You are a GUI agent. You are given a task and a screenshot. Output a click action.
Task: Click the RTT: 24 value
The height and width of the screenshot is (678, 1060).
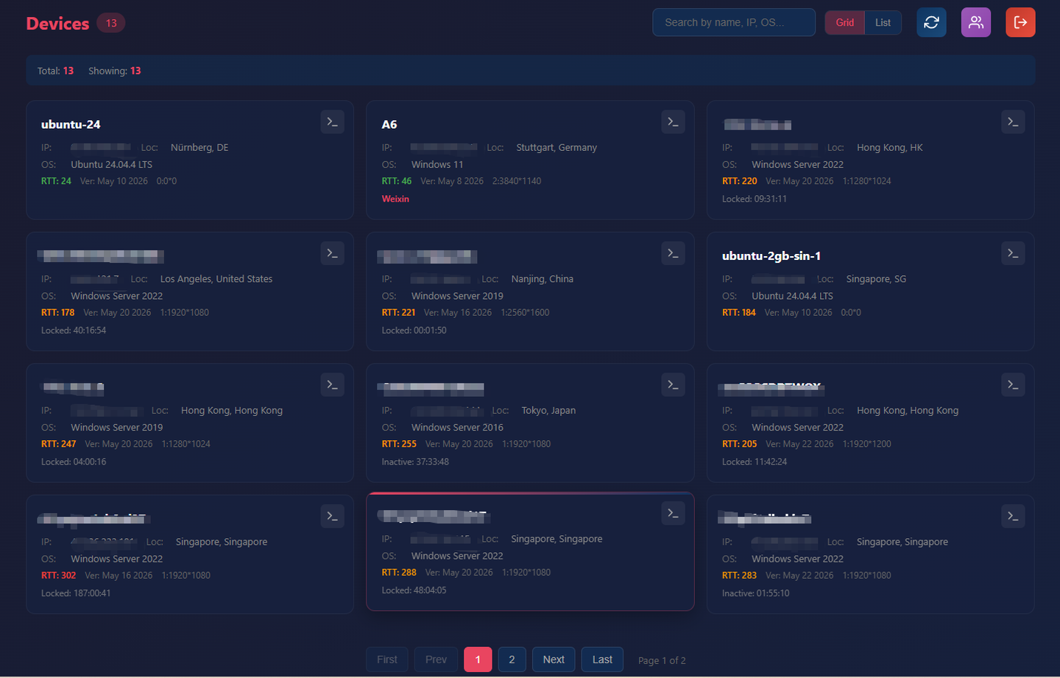56,181
